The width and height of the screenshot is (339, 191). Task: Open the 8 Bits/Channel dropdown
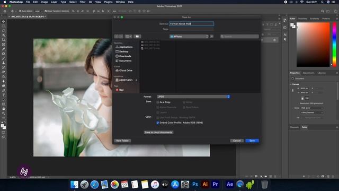(312, 112)
